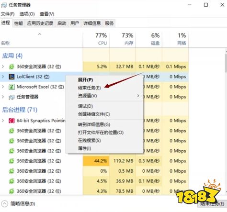Screen dimensions: 227x212
Task: Switch to the 性能 tab
Action: point(19,23)
